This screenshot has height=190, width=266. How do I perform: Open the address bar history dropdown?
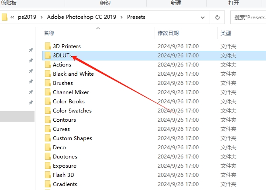pos(203,18)
